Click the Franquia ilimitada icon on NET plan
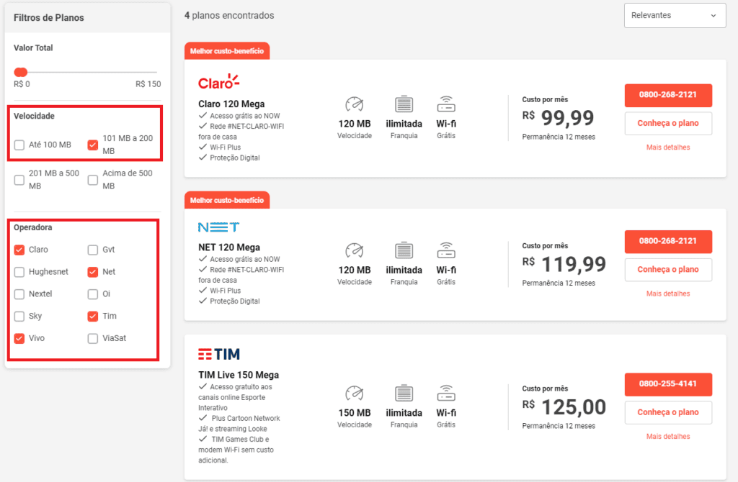 click(x=404, y=249)
